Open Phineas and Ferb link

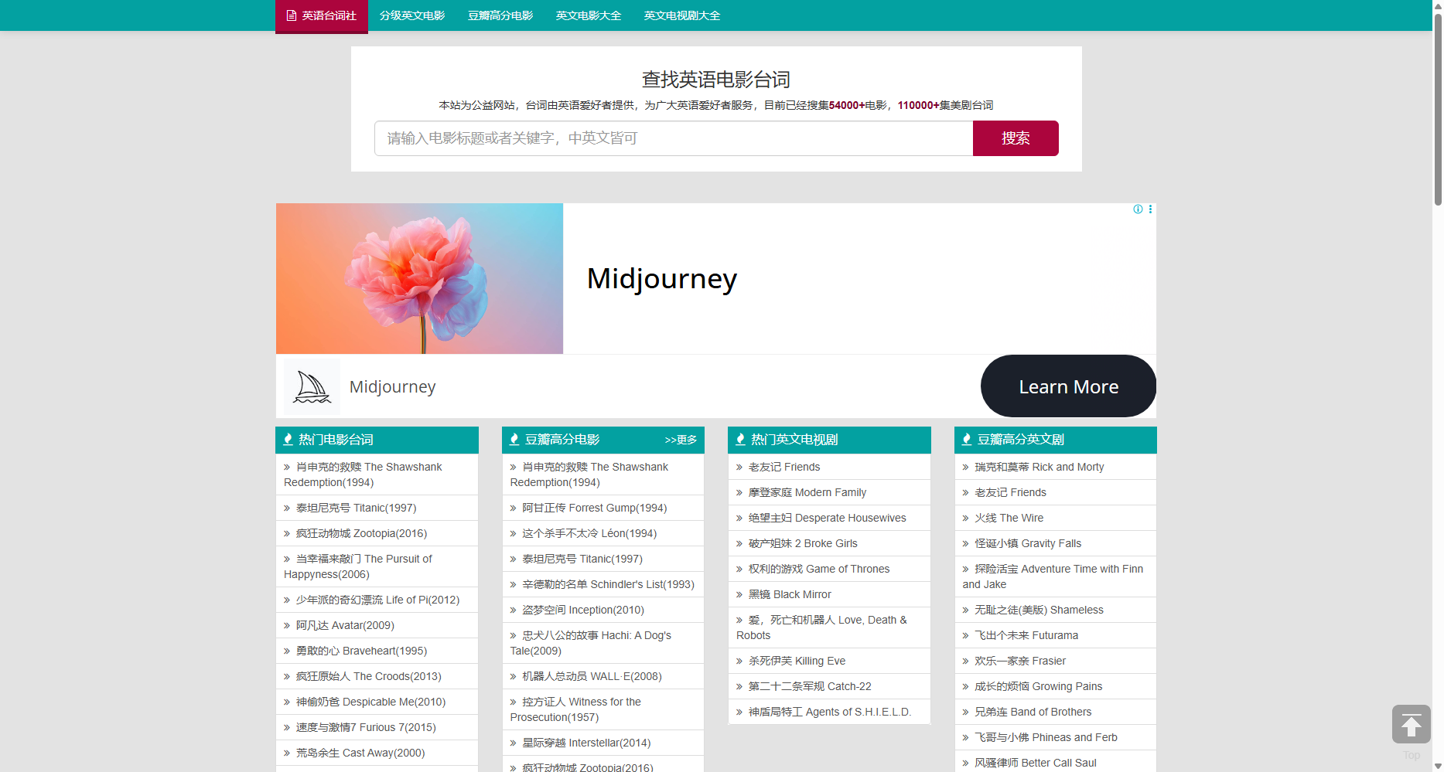coord(1046,737)
